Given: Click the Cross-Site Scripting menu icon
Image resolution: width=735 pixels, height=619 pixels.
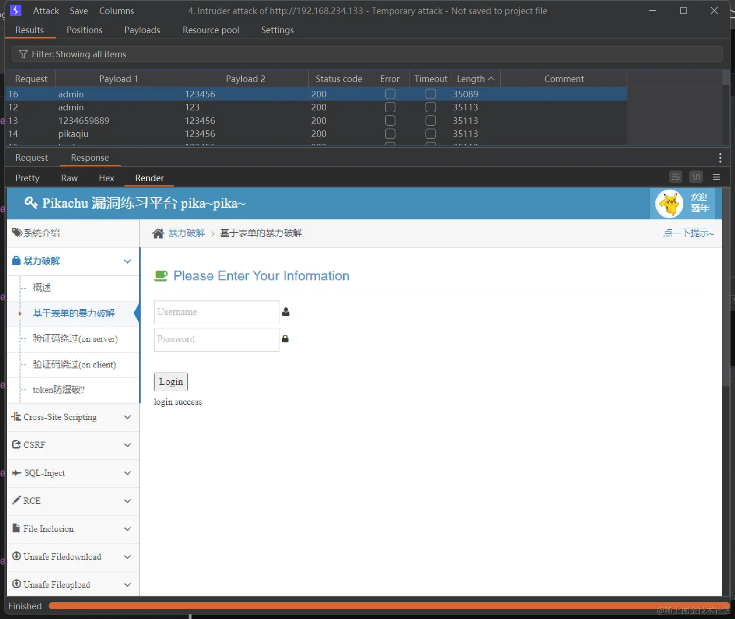Looking at the screenshot, I should coord(16,417).
